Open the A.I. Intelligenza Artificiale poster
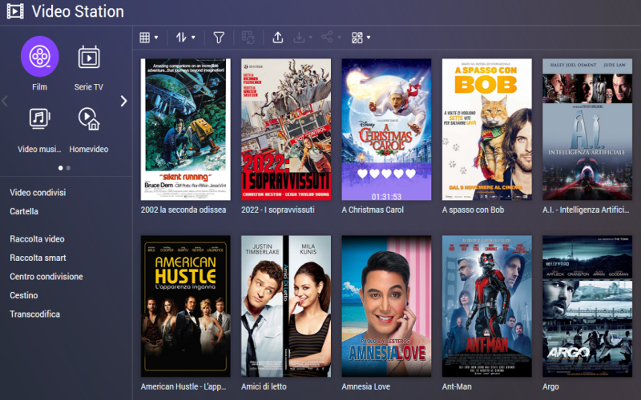 point(587,130)
